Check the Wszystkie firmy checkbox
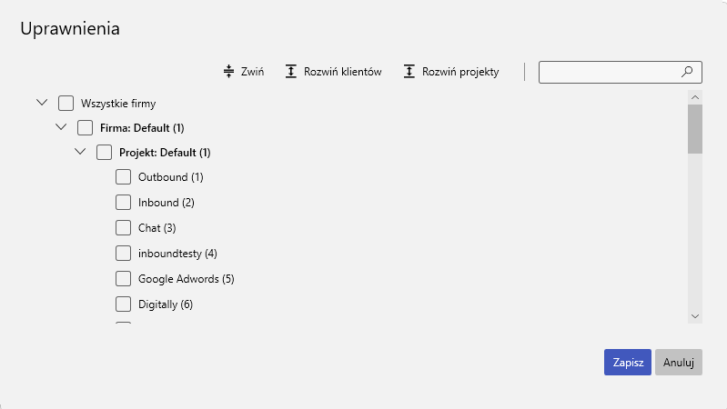Screen dimensions: 727x409 point(66,104)
